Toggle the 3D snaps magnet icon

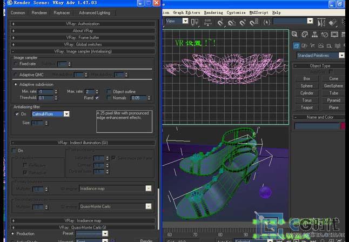click(220, 23)
